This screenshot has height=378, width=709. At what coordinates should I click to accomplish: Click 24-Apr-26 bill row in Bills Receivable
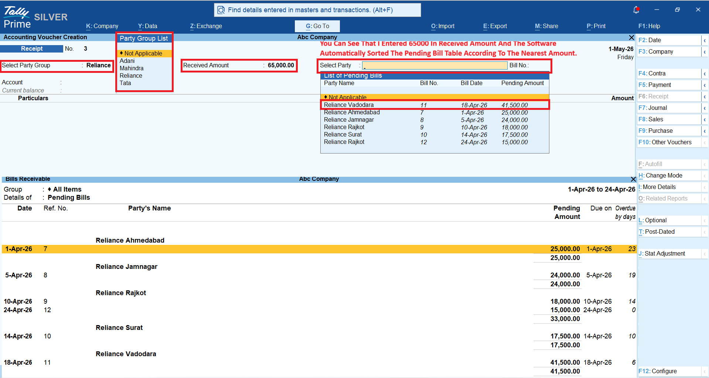tap(319, 310)
